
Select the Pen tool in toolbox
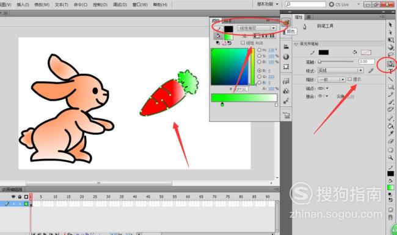390,63
